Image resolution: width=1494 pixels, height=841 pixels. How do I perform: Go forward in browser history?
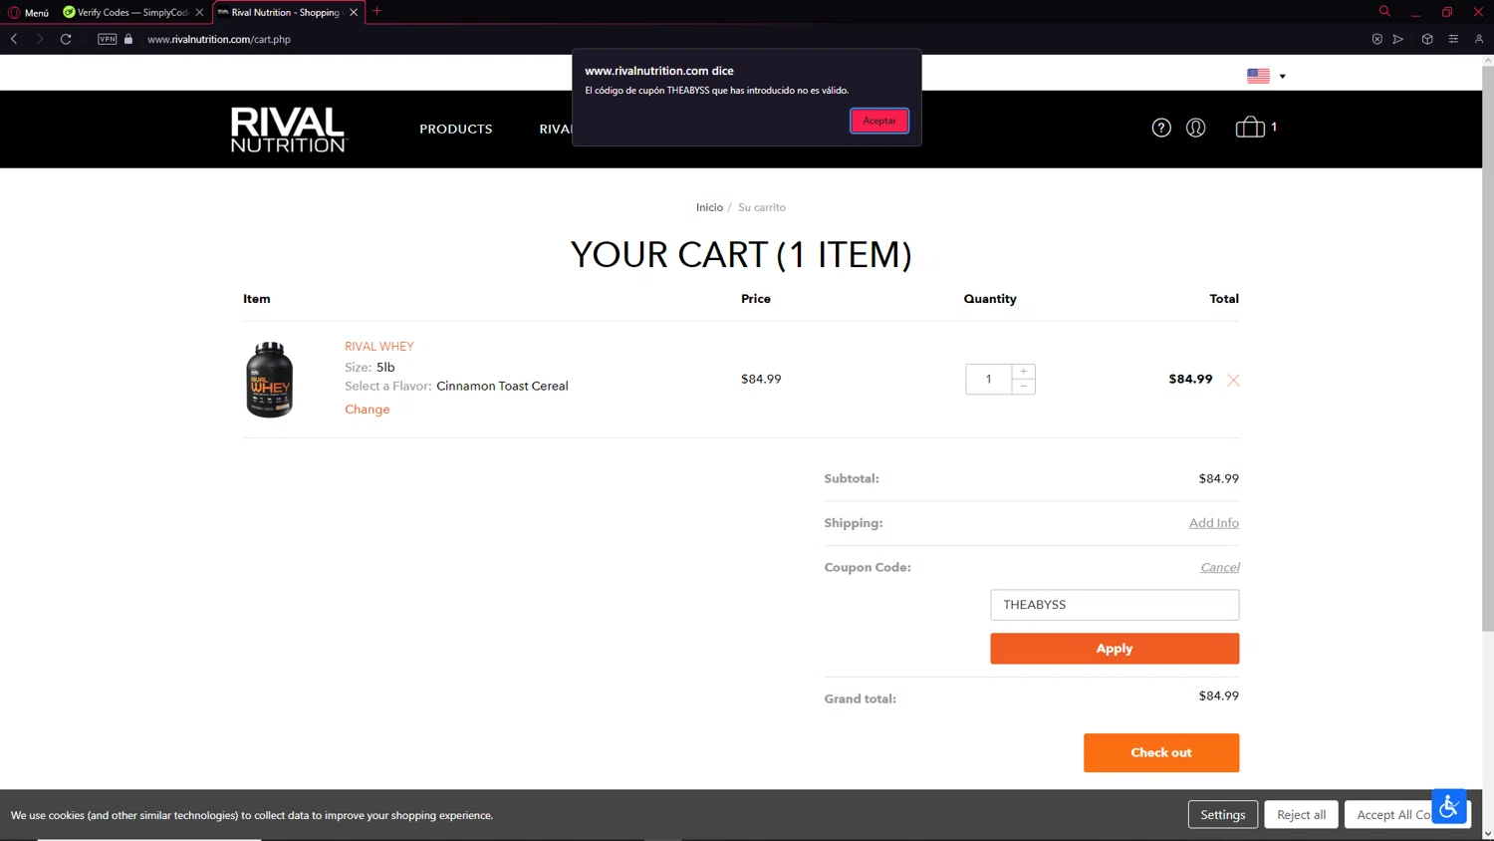(39, 39)
